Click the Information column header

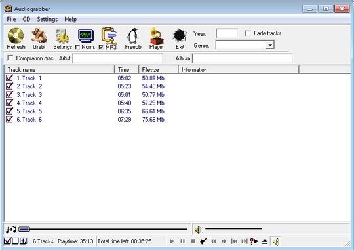click(x=239, y=70)
